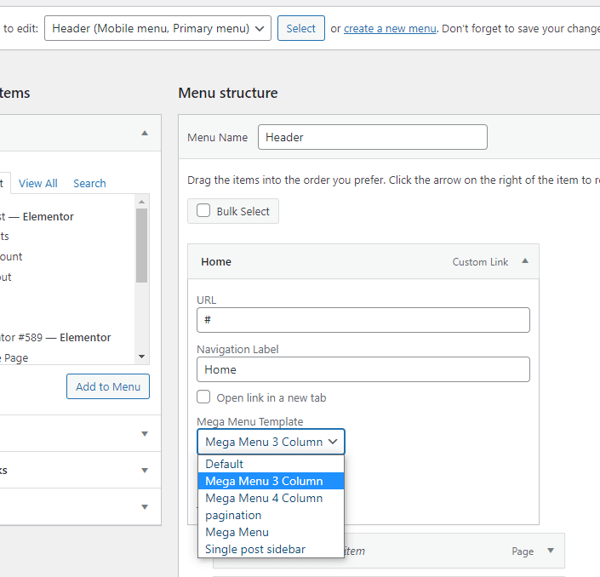Collapse the Pages panel with up arrow
Viewport: 600px width, 577px height.
click(145, 133)
